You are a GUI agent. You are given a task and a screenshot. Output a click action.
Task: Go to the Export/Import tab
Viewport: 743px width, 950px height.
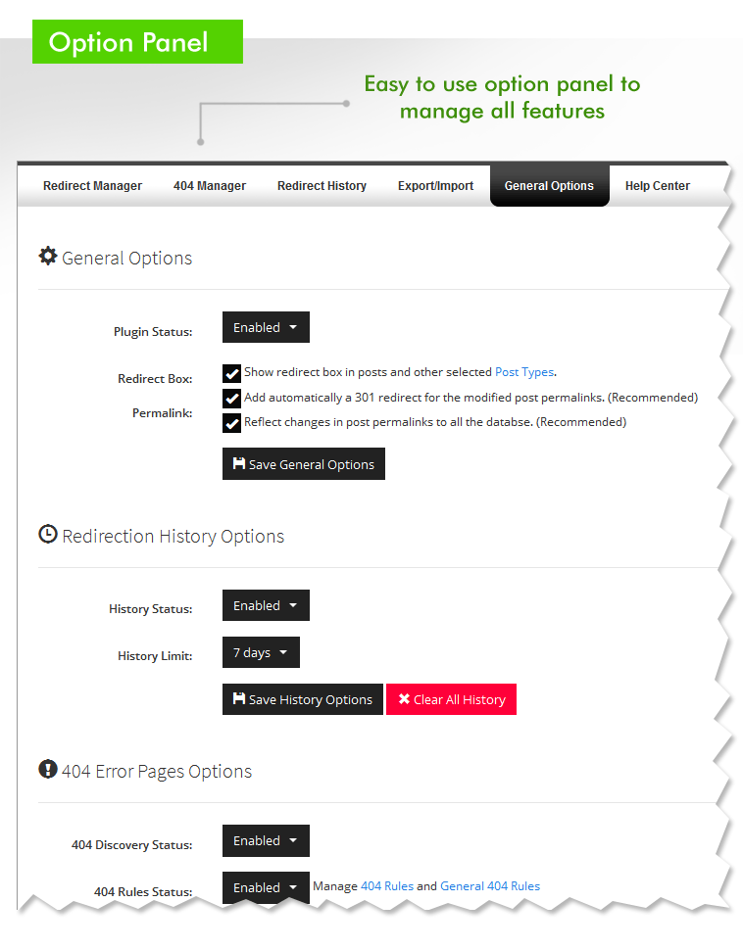435,186
